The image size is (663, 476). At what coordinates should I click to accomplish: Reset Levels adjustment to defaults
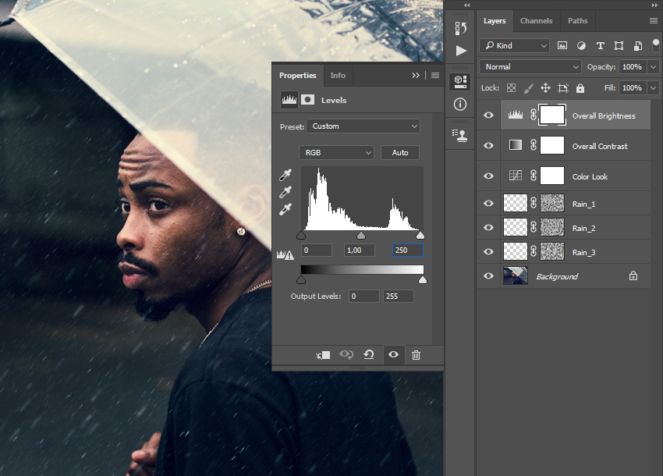tap(369, 354)
